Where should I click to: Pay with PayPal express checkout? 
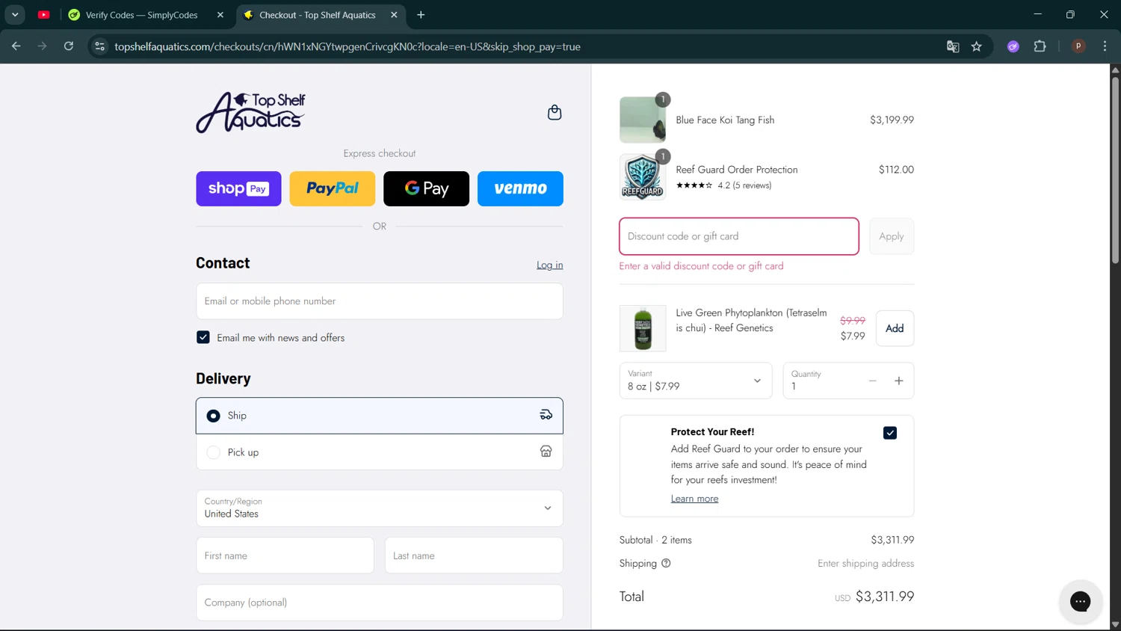click(333, 188)
